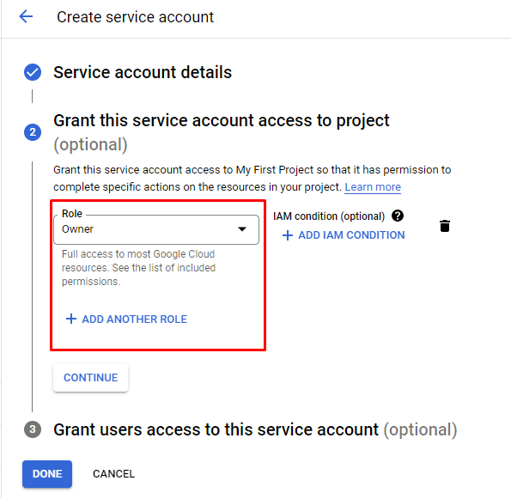Click the CONTINUE button
Viewport: 511px width, 499px height.
coord(90,377)
